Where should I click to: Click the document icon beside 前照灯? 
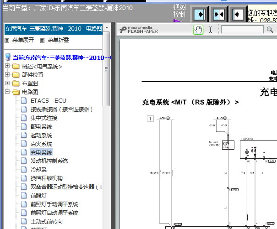click(24, 195)
